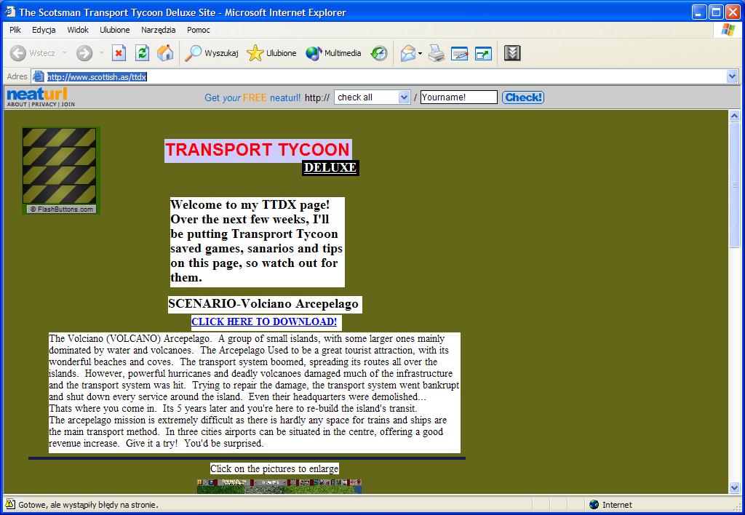The width and height of the screenshot is (745, 515).
Task: Print the page with the printer icon
Action: pos(437,53)
